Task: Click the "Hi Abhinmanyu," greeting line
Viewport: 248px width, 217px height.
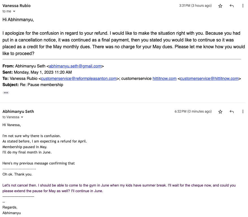Action: 18,20
